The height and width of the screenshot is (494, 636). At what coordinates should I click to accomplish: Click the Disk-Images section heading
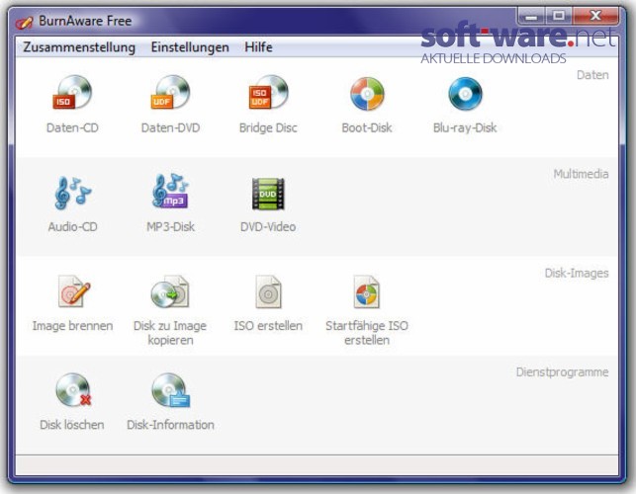click(x=577, y=273)
